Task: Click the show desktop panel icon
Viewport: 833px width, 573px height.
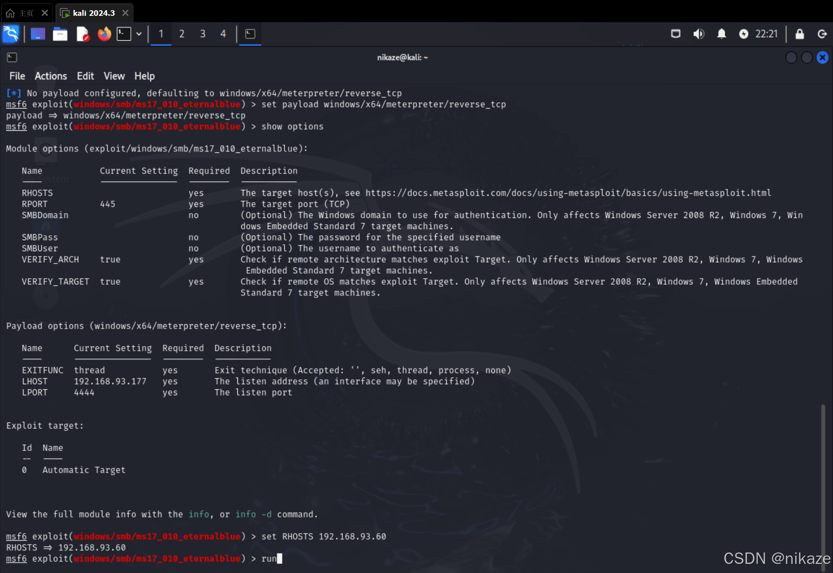Action: click(x=38, y=34)
